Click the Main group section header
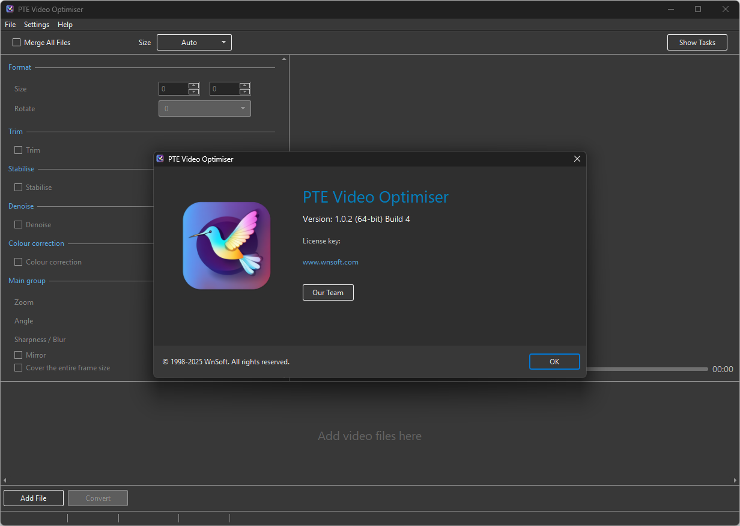740x526 pixels. tap(27, 281)
